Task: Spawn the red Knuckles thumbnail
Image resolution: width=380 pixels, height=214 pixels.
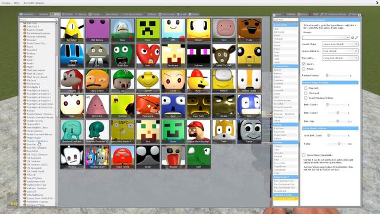Action: pyautogui.click(x=72, y=81)
